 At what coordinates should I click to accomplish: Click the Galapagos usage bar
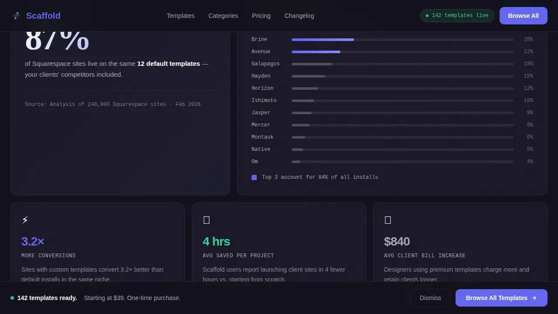403,64
